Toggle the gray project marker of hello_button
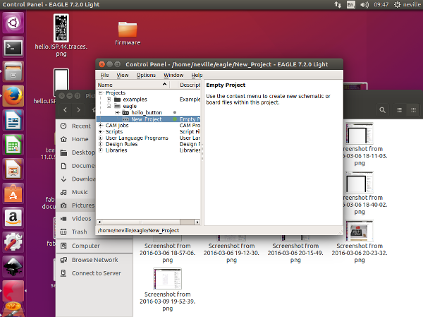The height and width of the screenshot is (317, 423). coord(175,112)
